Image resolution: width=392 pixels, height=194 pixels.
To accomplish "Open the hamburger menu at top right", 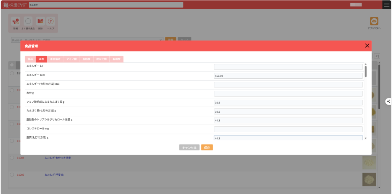I will (x=387, y=5).
